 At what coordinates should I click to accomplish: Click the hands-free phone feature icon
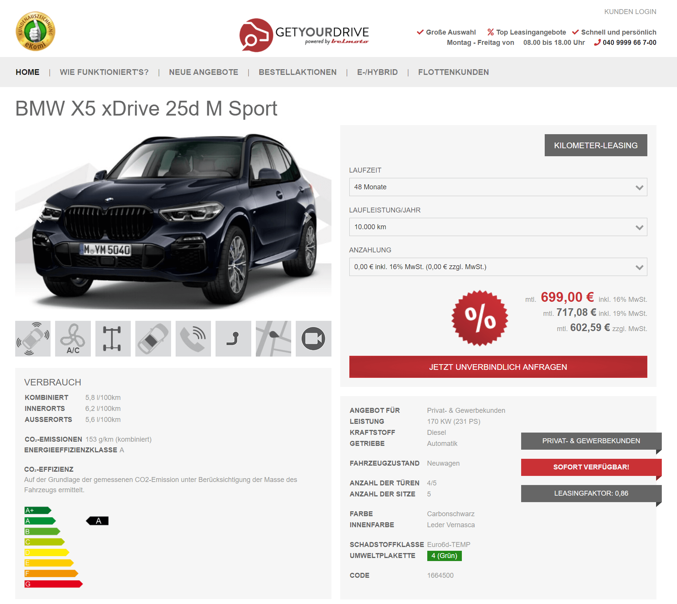tap(193, 339)
